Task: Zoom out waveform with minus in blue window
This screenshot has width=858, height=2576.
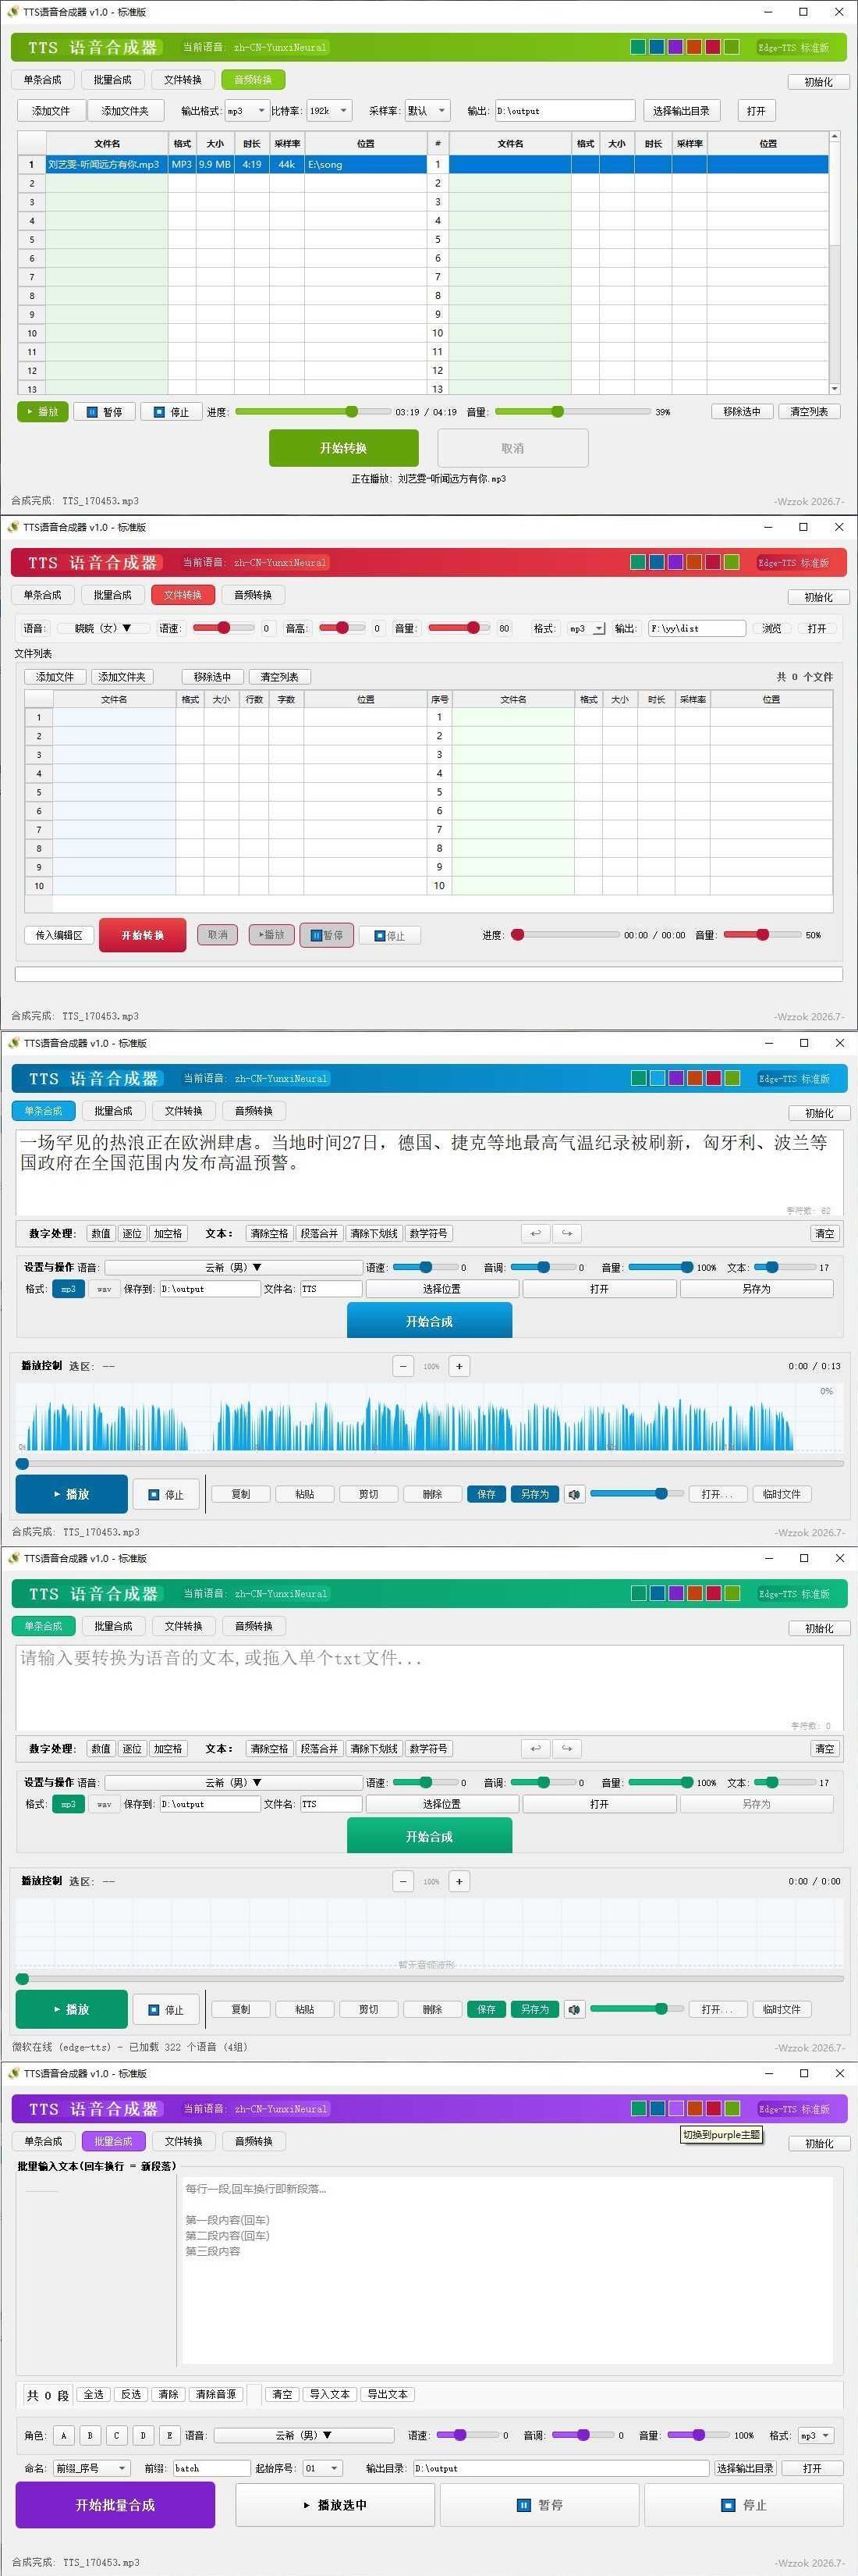Action: pyautogui.click(x=402, y=1366)
